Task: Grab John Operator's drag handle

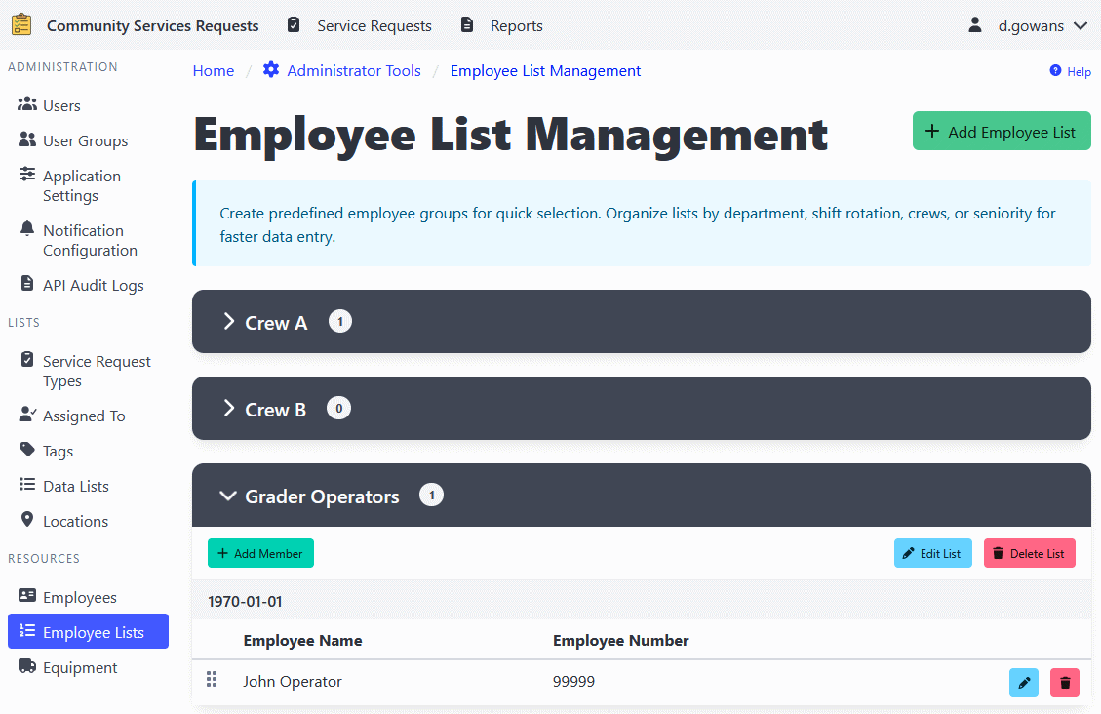Action: [x=212, y=680]
